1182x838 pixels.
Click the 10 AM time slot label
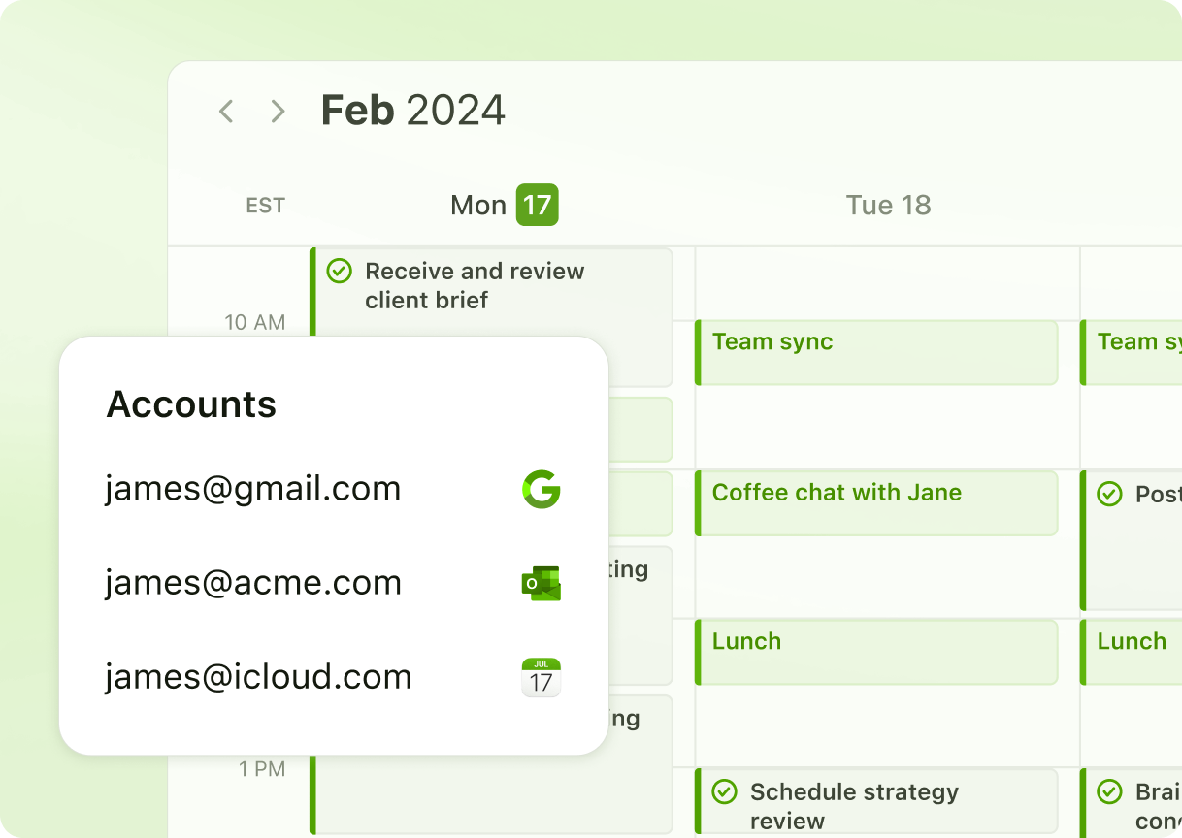255,322
